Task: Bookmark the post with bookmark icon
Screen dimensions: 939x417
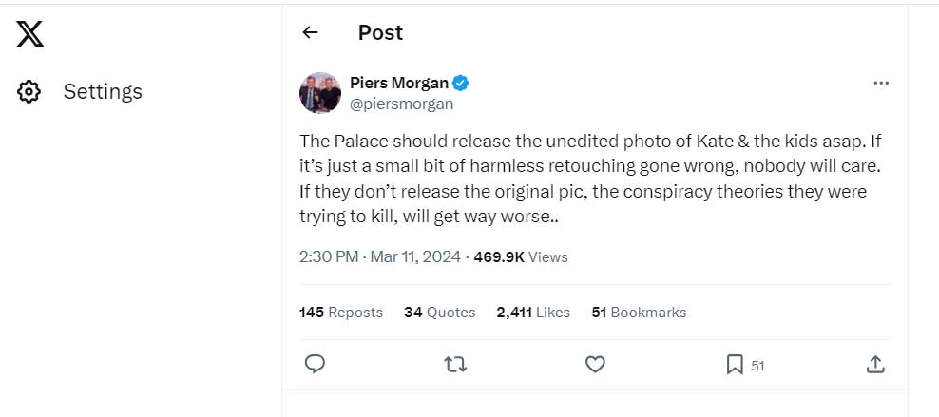Action: tap(735, 364)
